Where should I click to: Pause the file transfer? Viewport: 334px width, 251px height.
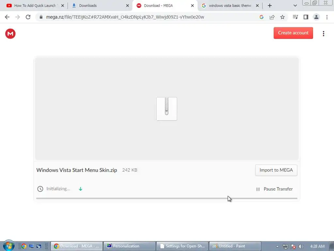pyautogui.click(x=274, y=189)
